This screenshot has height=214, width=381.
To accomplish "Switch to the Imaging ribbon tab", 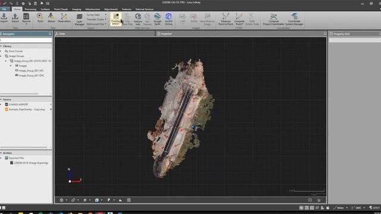I will (x=77, y=10).
